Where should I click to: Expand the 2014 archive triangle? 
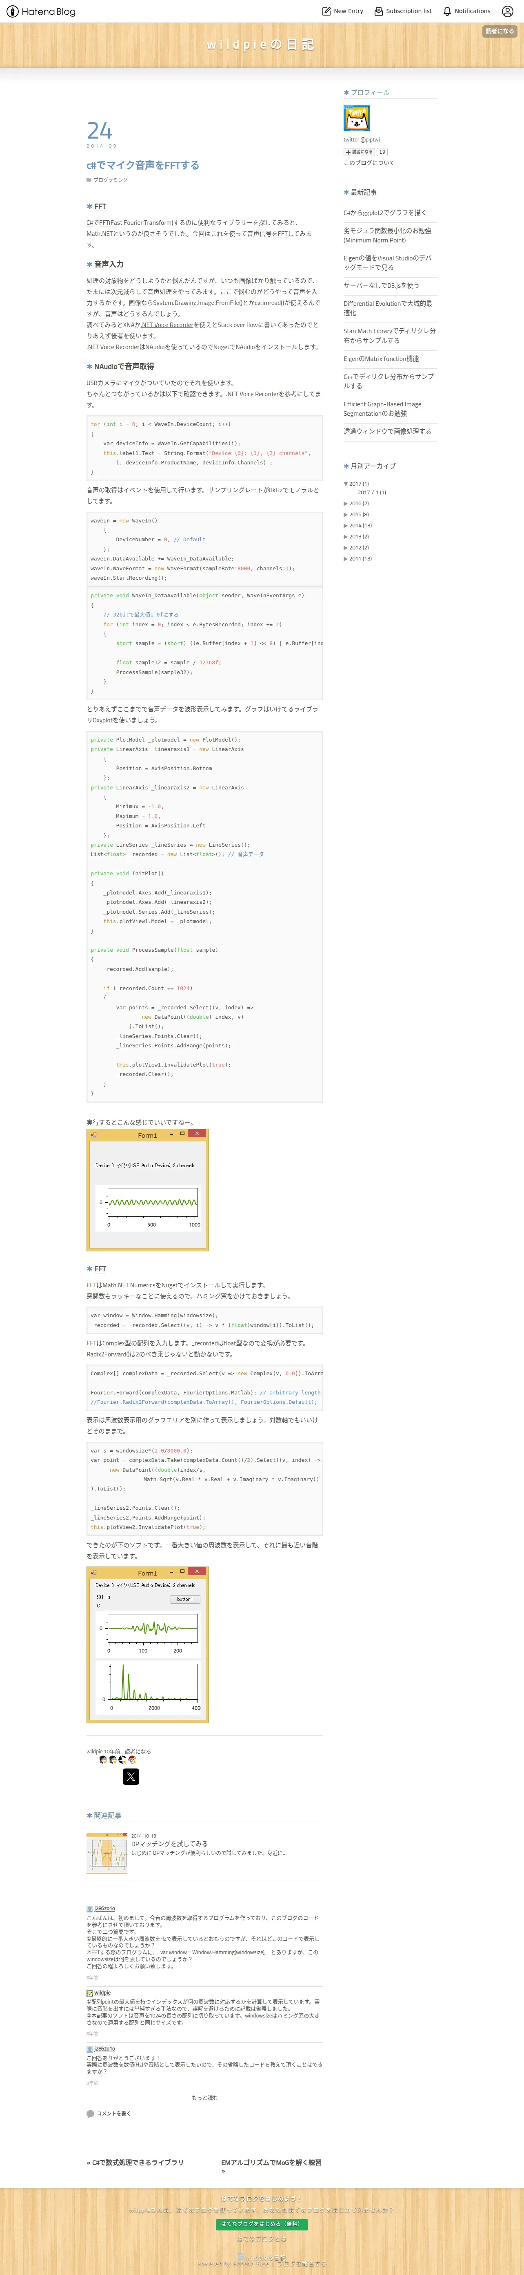[346, 525]
